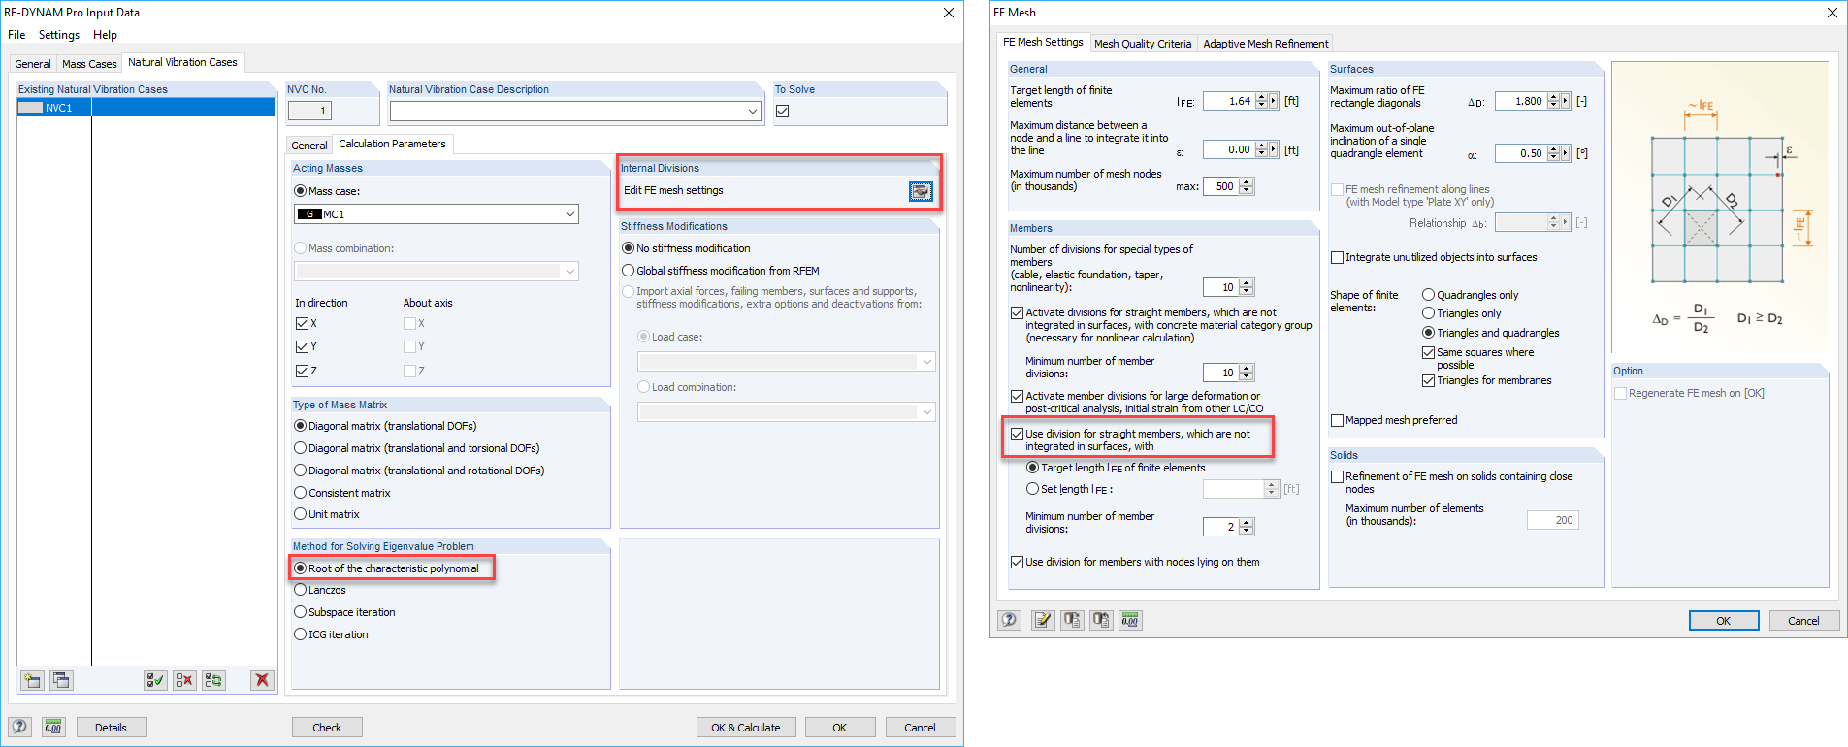Click OK in RF-DYNAM Pro window
Screen dimensions: 1848x747
[840, 728]
